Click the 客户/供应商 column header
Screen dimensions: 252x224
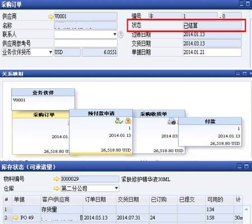pos(62,200)
